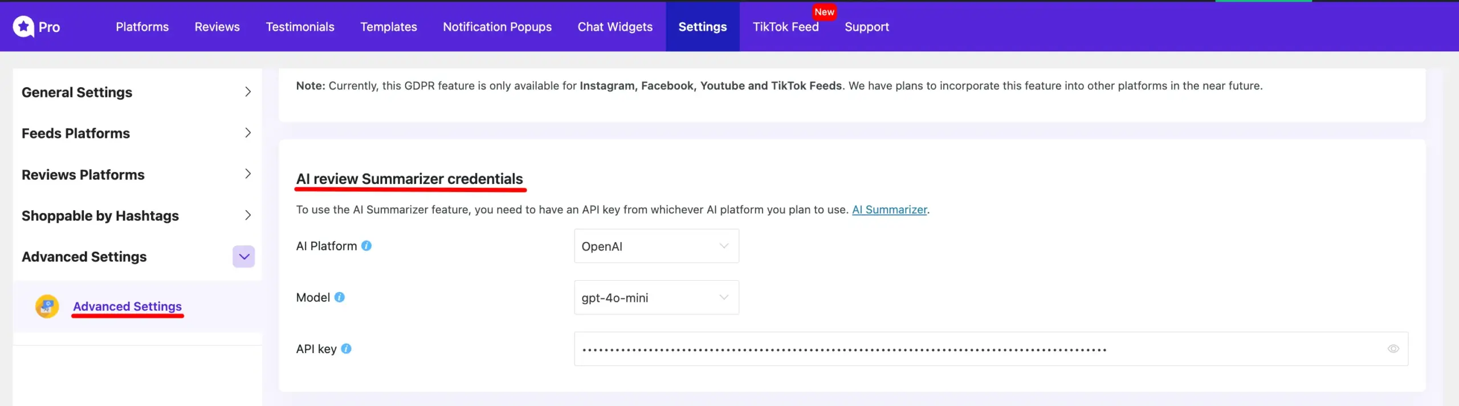1459x406 pixels.
Task: Click the API key info icon
Action: point(346,348)
